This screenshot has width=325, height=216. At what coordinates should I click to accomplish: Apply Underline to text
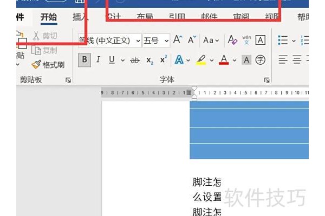point(112,60)
